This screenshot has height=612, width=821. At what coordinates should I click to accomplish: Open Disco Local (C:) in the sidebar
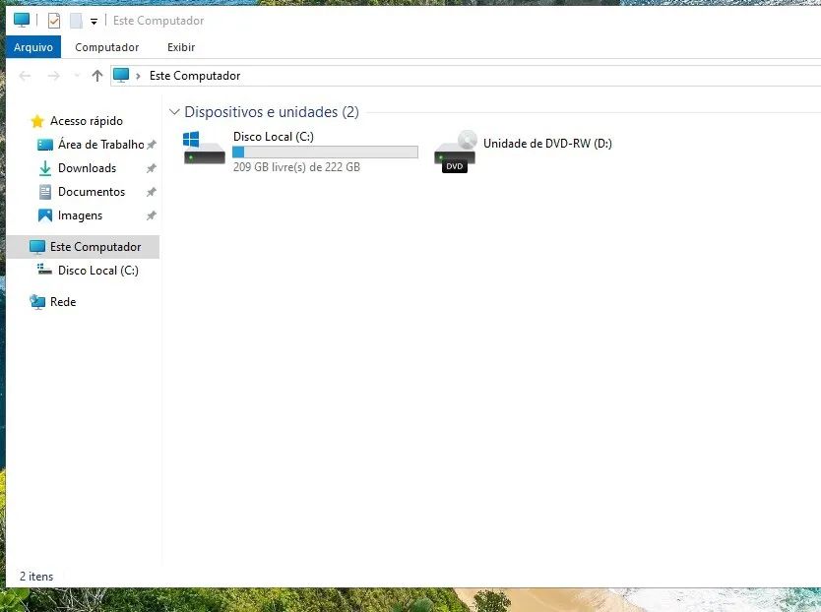[x=97, y=271]
